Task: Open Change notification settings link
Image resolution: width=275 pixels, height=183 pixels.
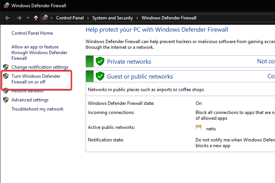Action: coord(40,67)
